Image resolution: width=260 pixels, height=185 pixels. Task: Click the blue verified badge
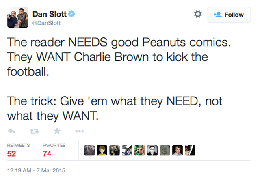point(72,14)
